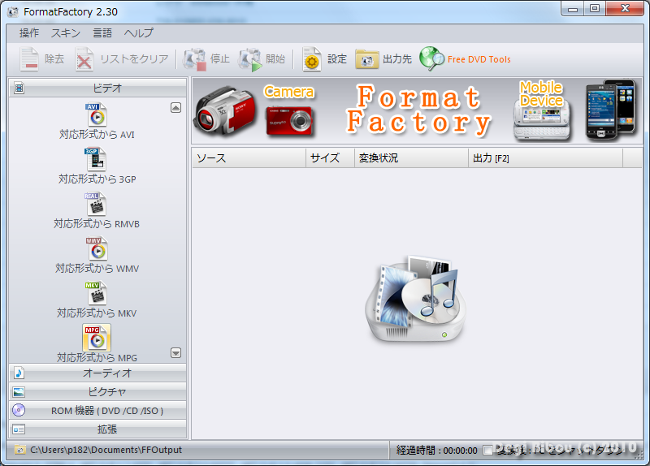Screen dimensions: 650x466
Task: Expand the ROM 機器 (DVD/CD/ISO) panel
Action: click(x=97, y=411)
